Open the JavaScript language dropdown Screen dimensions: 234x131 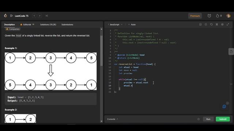pyautogui.click(x=115, y=24)
